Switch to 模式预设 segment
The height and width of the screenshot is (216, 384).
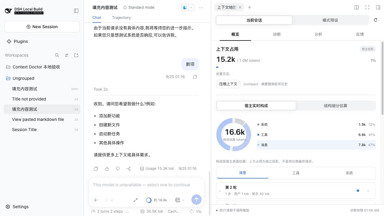coord(330,20)
